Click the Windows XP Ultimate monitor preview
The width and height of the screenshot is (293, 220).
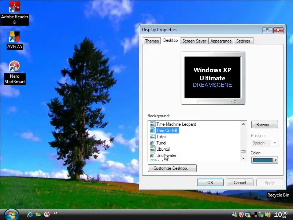[213, 77]
